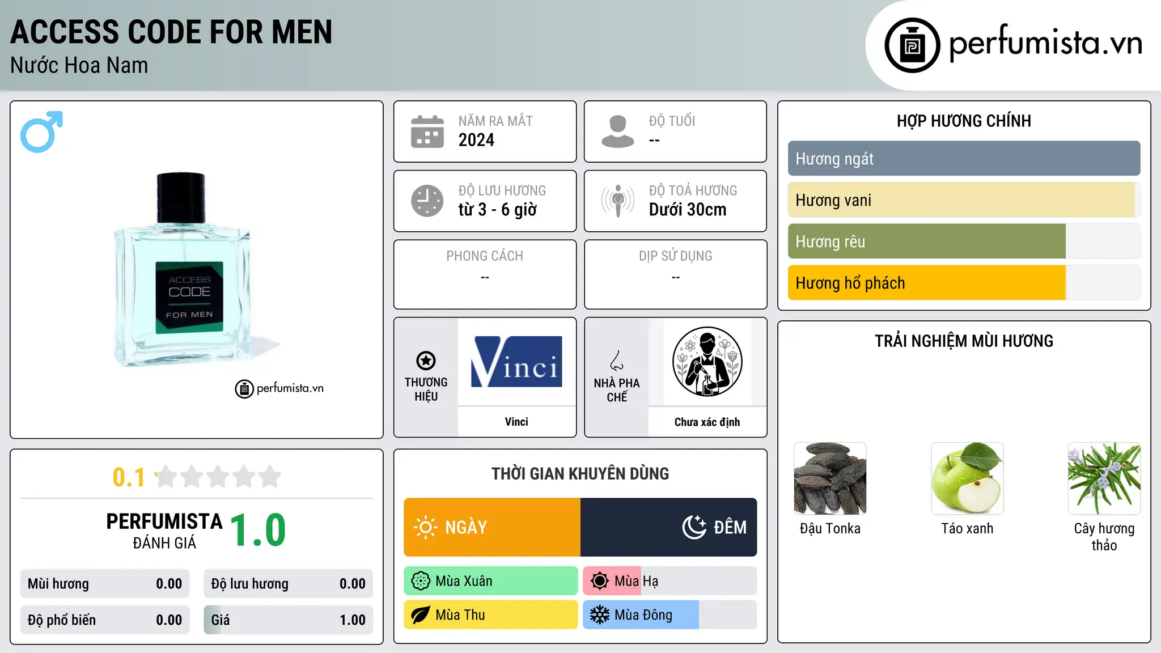Click the Mùa Xuân season bar
Screen dimensions: 1161x653
coord(491,581)
